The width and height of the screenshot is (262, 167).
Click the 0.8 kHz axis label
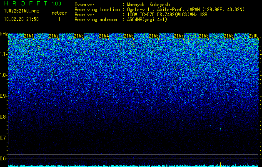pyautogui.click(x=4, y=117)
